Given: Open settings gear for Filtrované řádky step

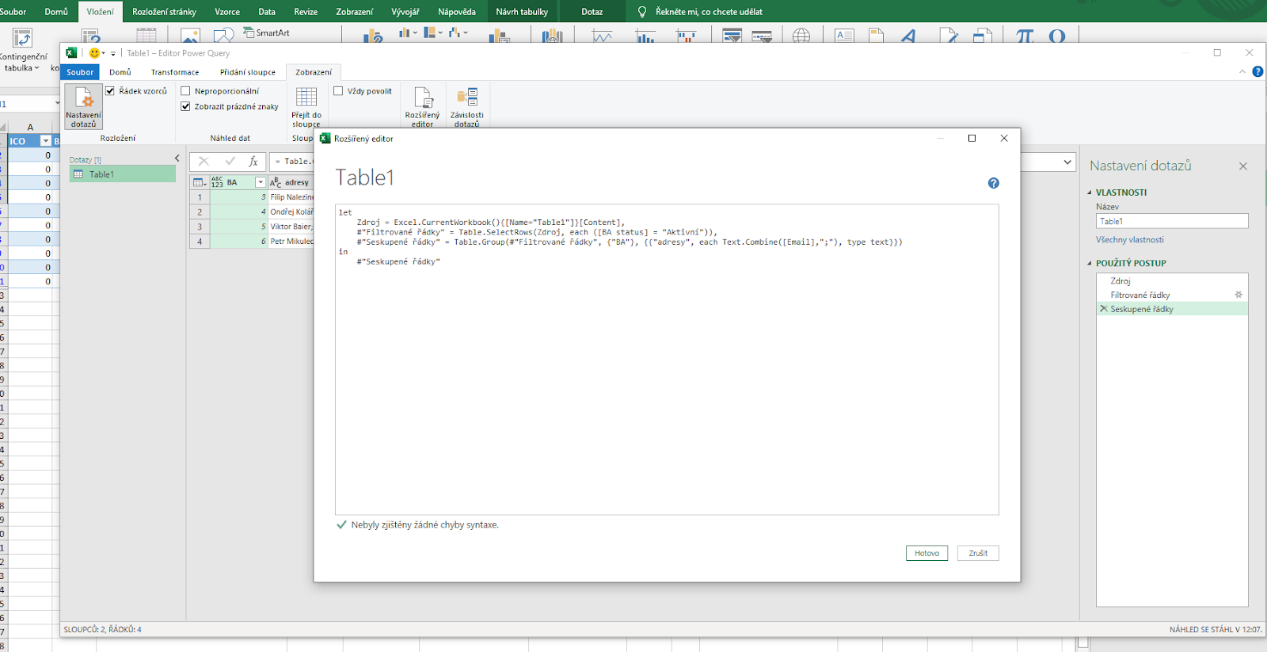Looking at the screenshot, I should 1238,295.
